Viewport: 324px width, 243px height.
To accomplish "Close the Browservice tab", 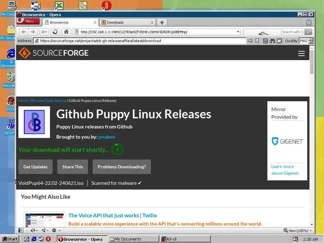I will 95,22.
